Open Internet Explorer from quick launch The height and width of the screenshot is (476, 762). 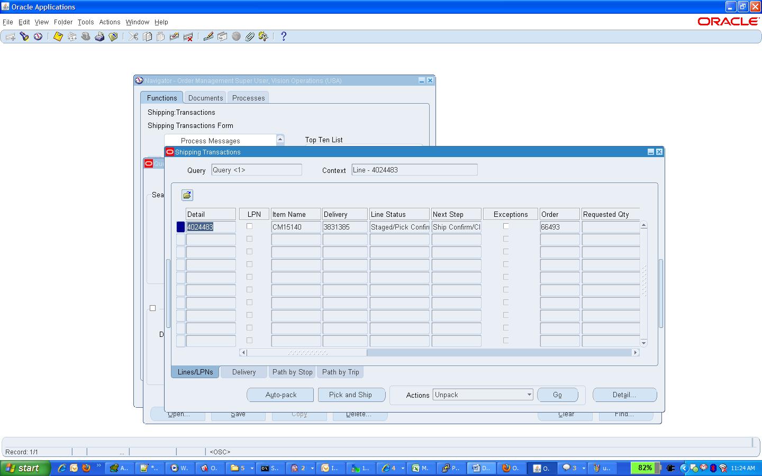tap(62, 468)
